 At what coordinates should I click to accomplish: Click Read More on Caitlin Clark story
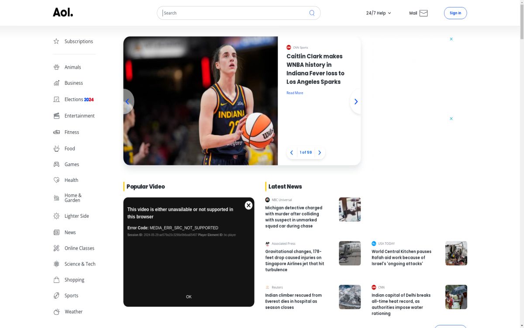295,93
